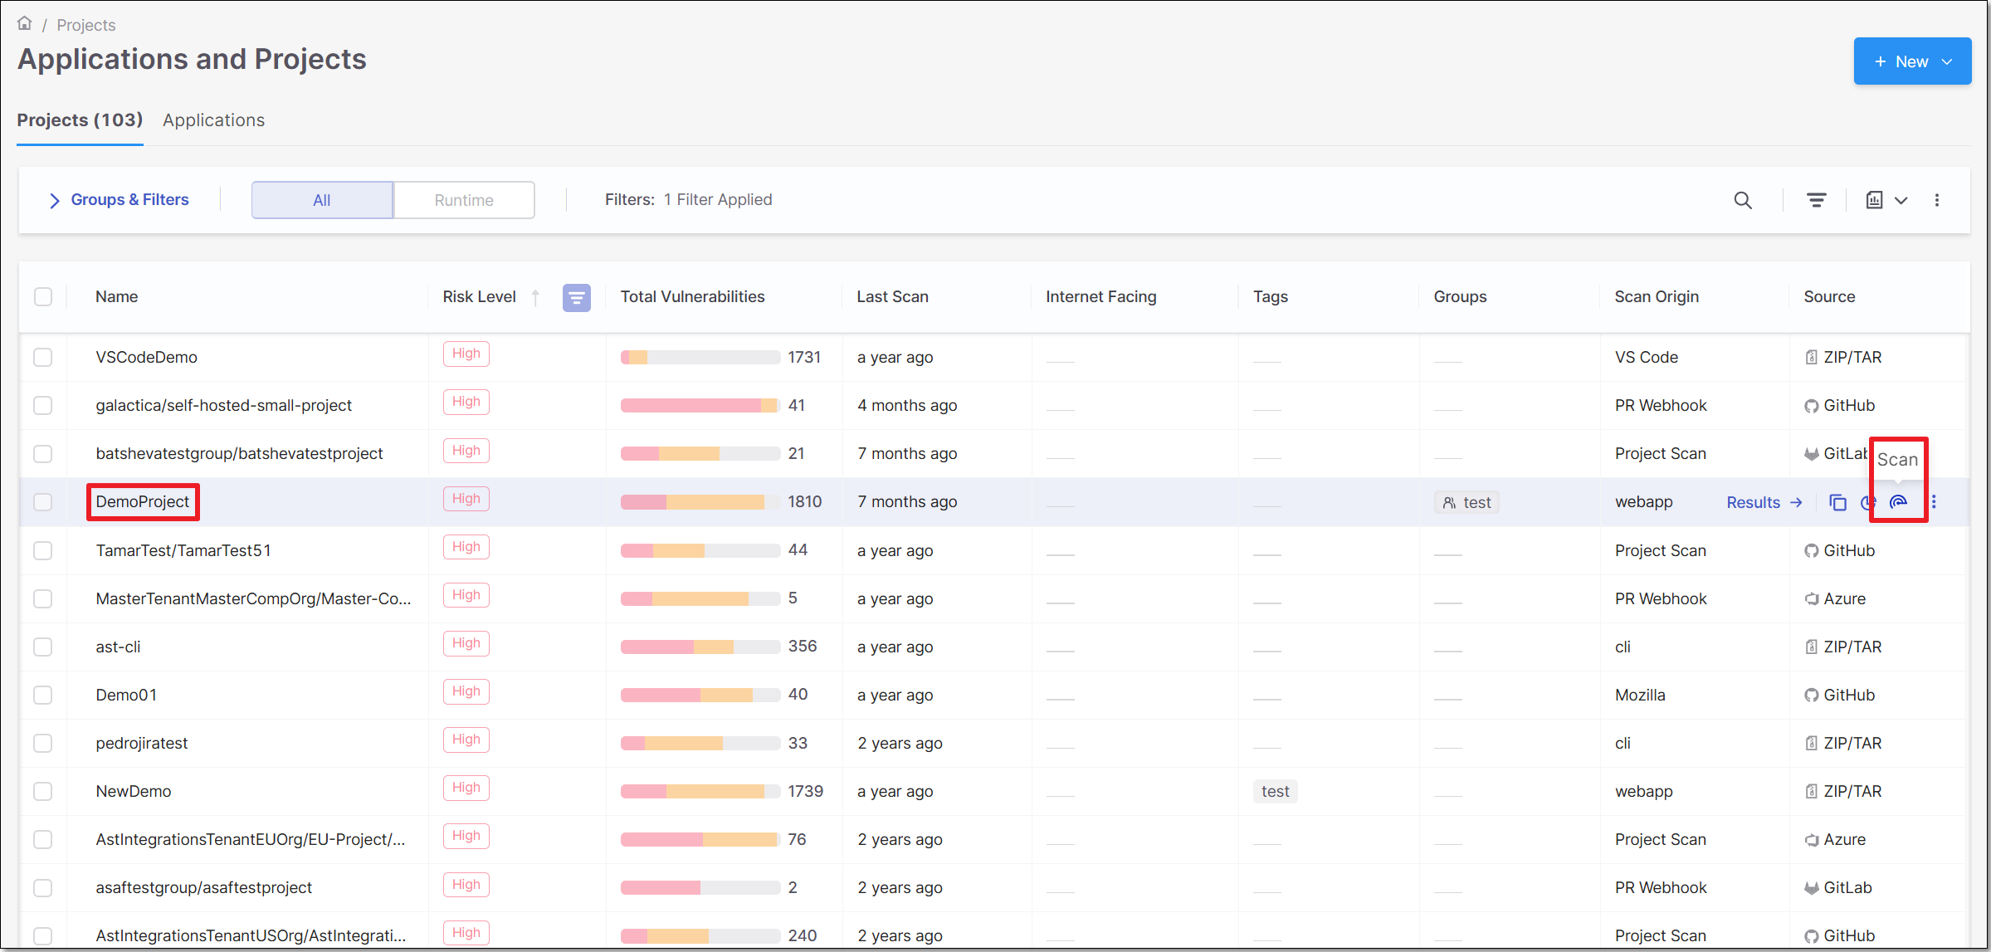This screenshot has height=952, width=1991.
Task: Click group people icon in test badge
Action: click(1449, 503)
